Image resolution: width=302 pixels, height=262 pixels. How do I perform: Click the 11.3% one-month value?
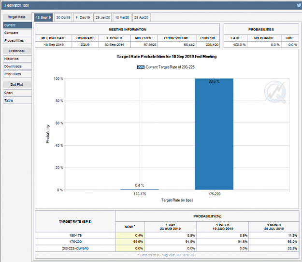(292, 235)
